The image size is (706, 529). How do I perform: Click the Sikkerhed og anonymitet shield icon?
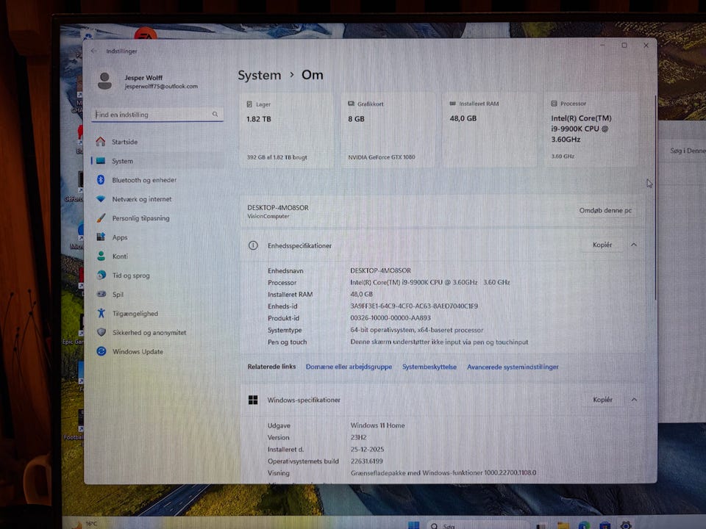(x=101, y=332)
